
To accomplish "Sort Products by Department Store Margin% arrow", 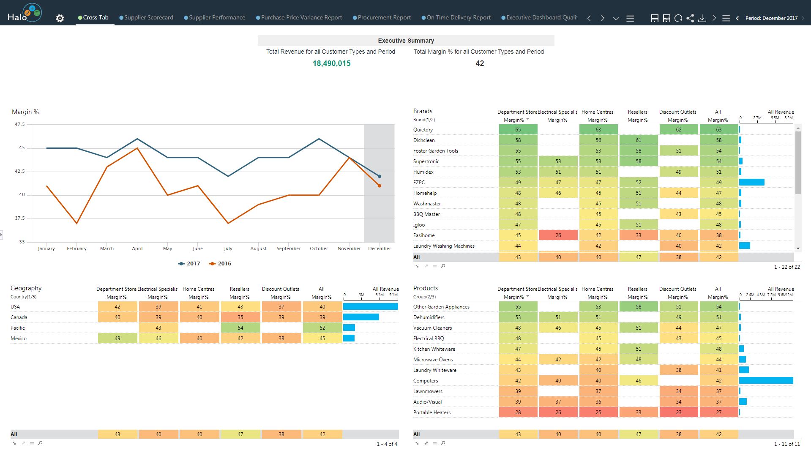I will coord(528,297).
